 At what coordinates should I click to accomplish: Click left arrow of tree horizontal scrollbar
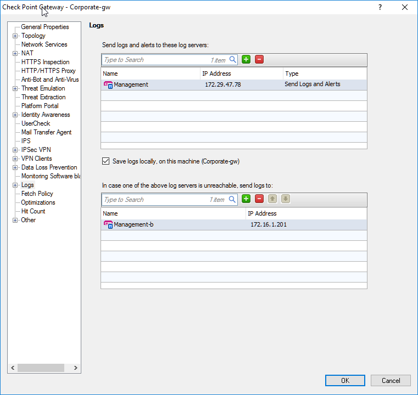tap(13, 368)
